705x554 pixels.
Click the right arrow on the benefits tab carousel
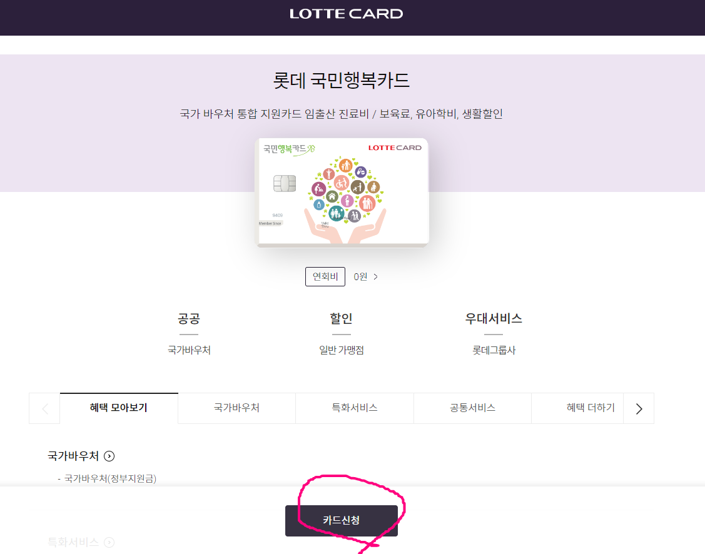point(639,408)
